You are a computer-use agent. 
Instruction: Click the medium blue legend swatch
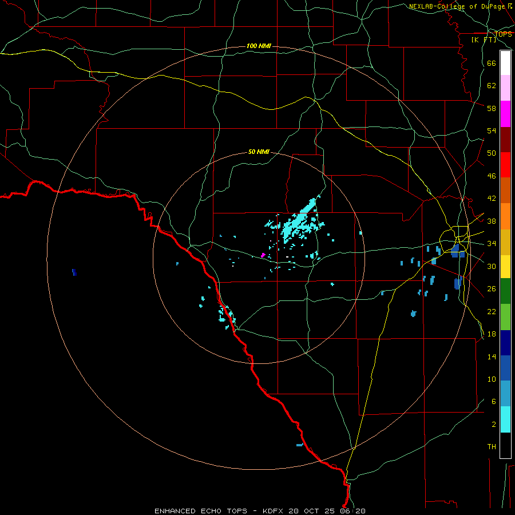tap(505, 368)
